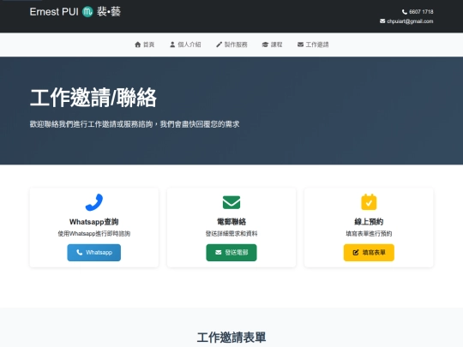Click the Whatsapp查詢 card title
This screenshot has width=463, height=347.
[x=94, y=222]
